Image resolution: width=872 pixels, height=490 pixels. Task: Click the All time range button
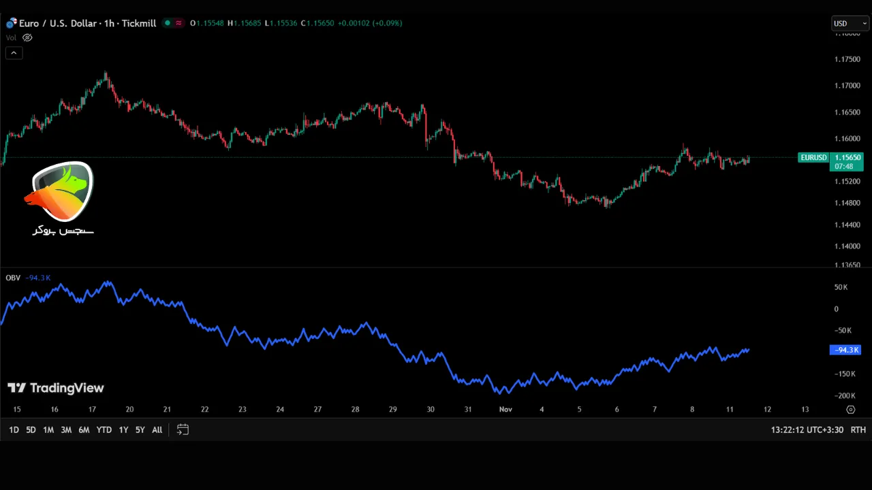(157, 430)
